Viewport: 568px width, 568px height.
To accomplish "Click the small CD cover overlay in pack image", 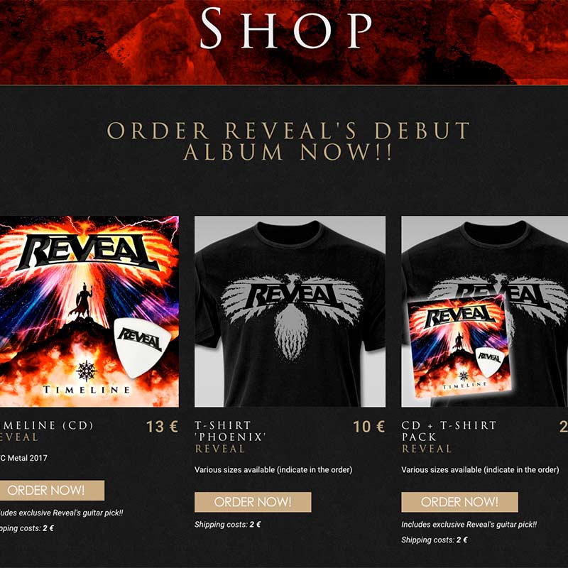I will [x=459, y=346].
